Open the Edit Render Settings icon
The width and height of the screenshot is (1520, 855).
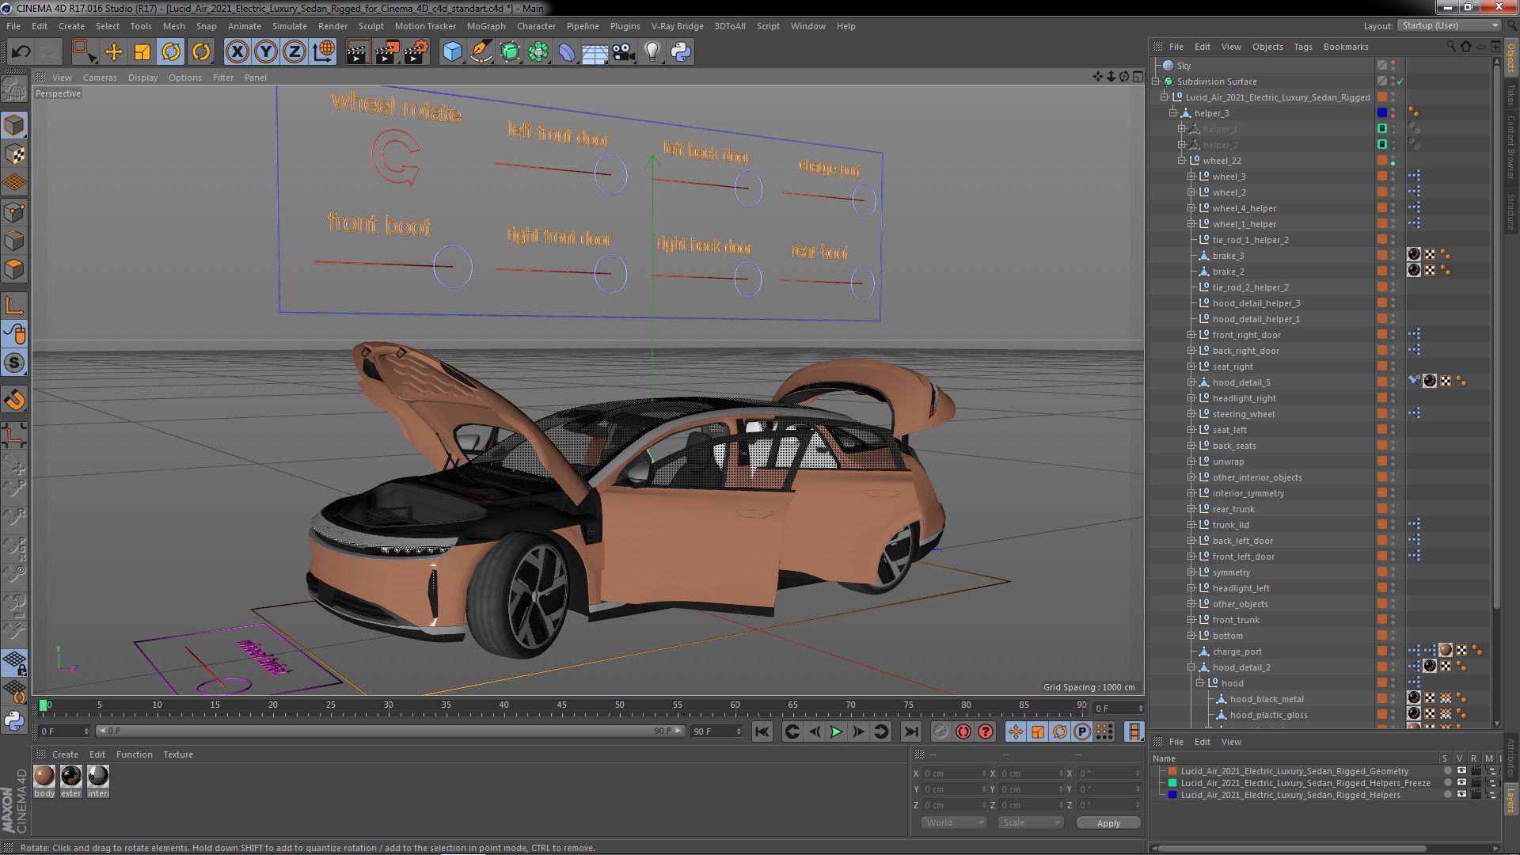416,52
